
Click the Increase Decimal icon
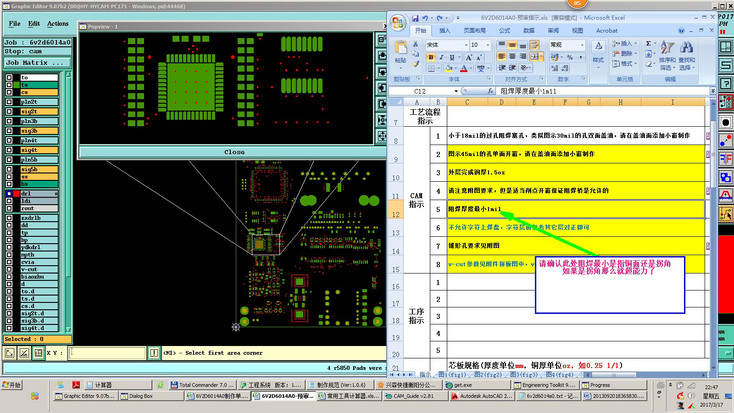coord(555,68)
